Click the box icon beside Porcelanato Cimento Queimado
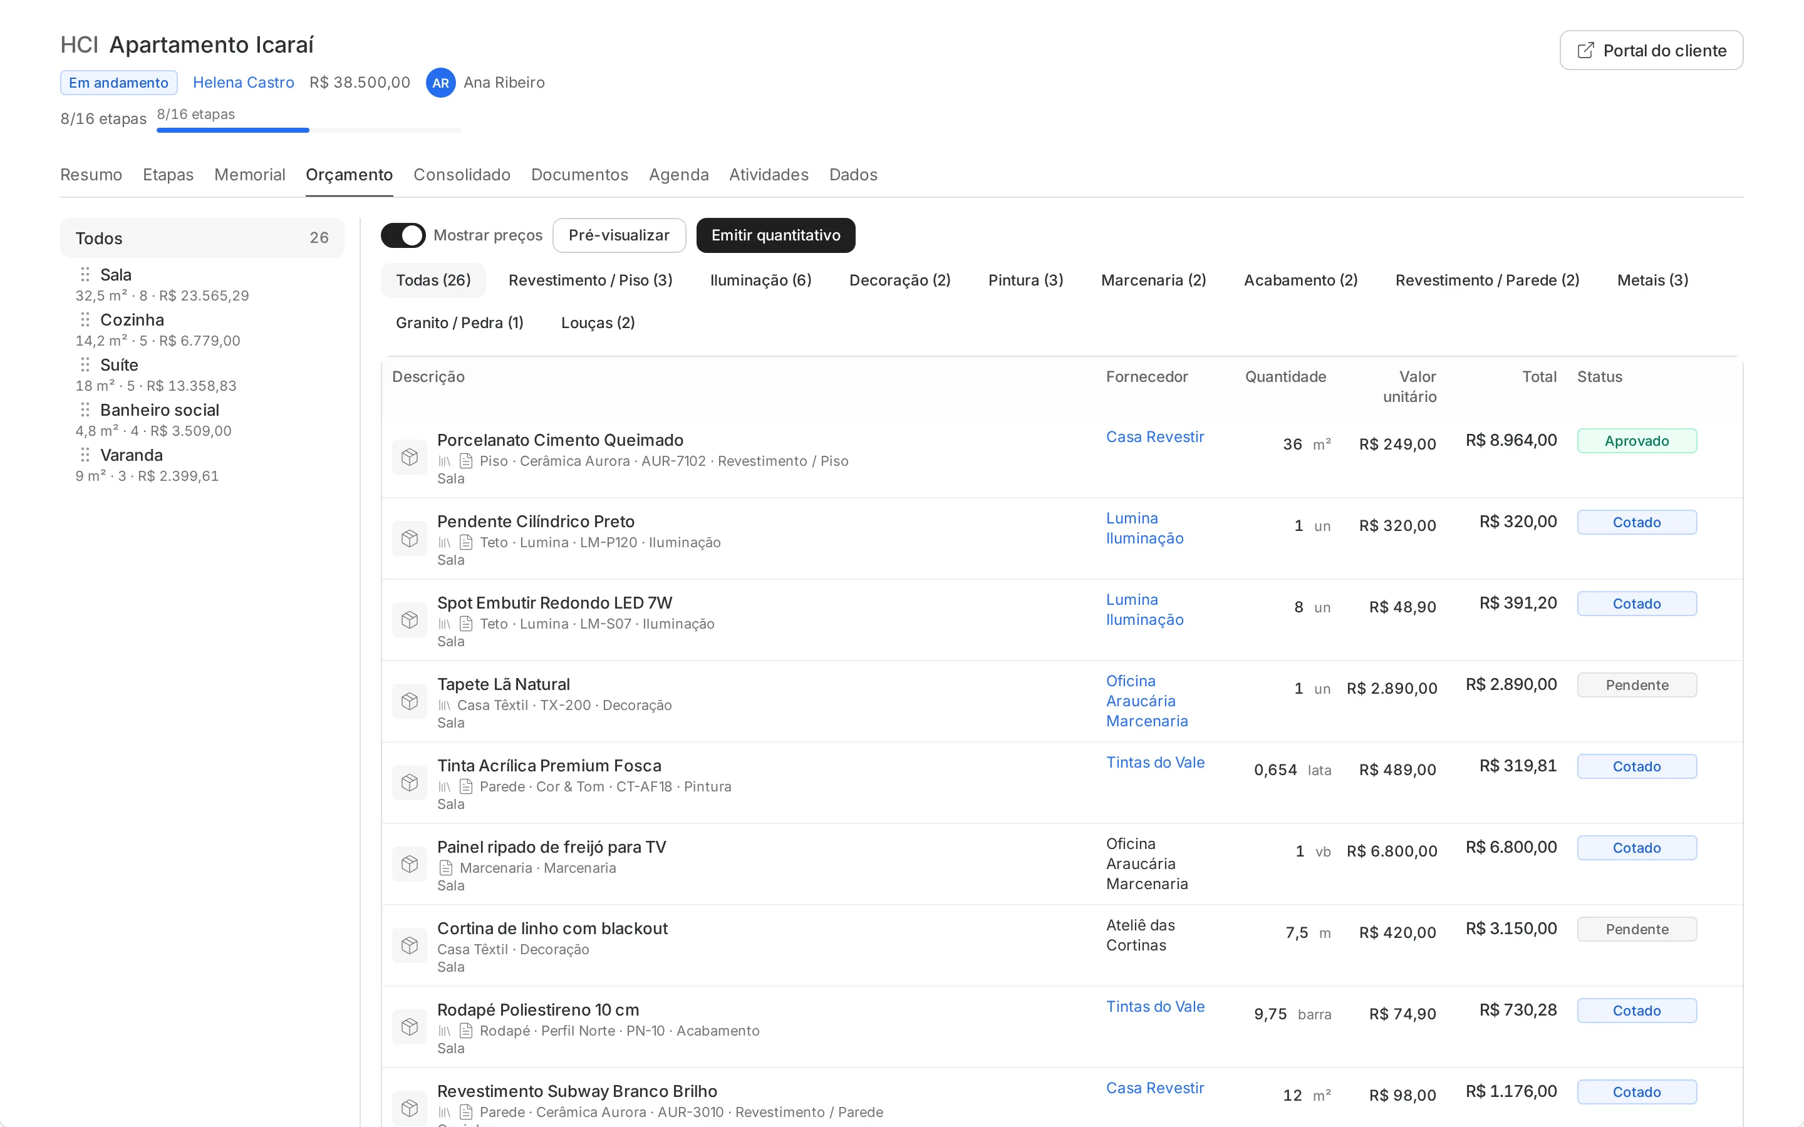This screenshot has height=1127, width=1804. [409, 457]
